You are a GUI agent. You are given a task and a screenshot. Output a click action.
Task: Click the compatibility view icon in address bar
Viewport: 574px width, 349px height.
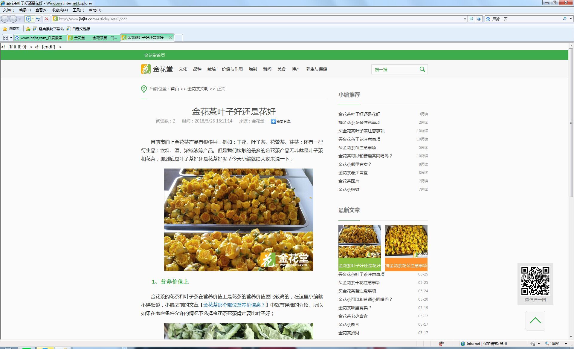pos(471,19)
